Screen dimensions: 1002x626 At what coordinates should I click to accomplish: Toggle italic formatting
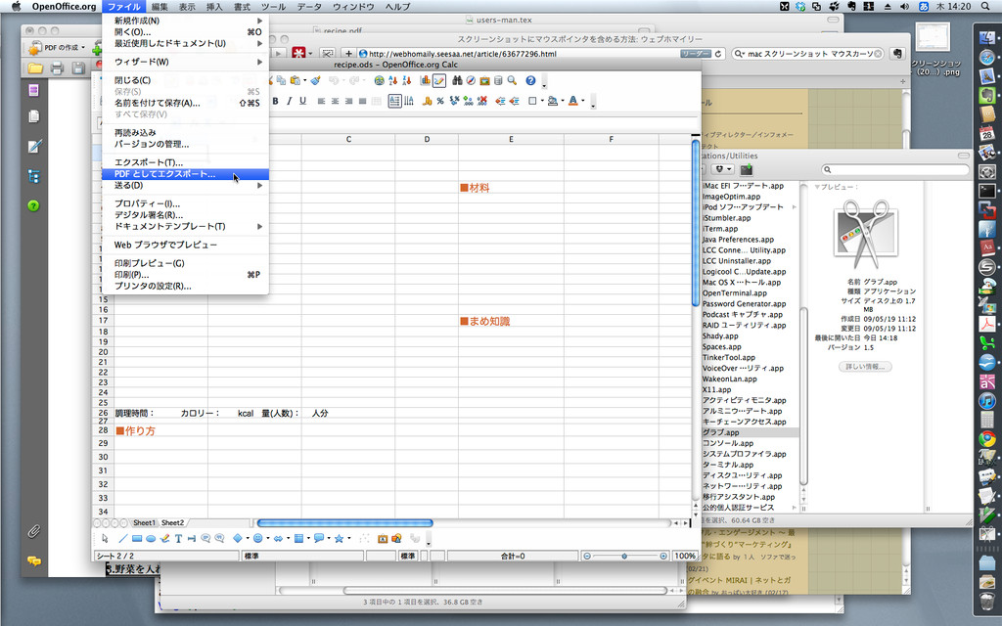pos(289,98)
